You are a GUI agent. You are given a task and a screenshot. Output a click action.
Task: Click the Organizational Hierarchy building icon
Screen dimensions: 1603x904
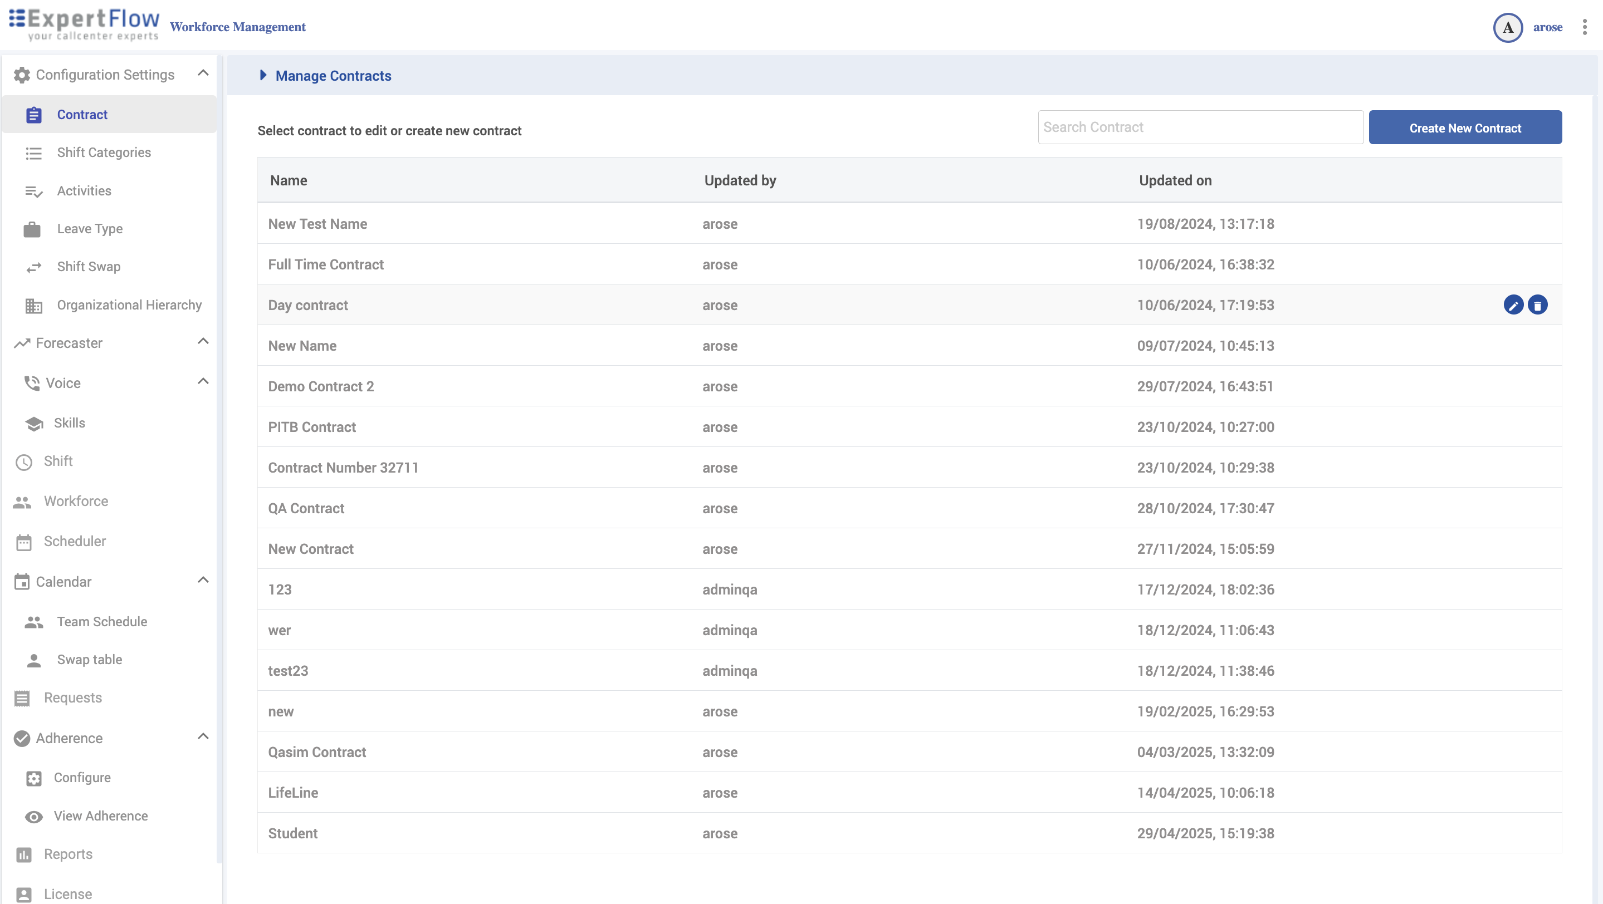33,306
